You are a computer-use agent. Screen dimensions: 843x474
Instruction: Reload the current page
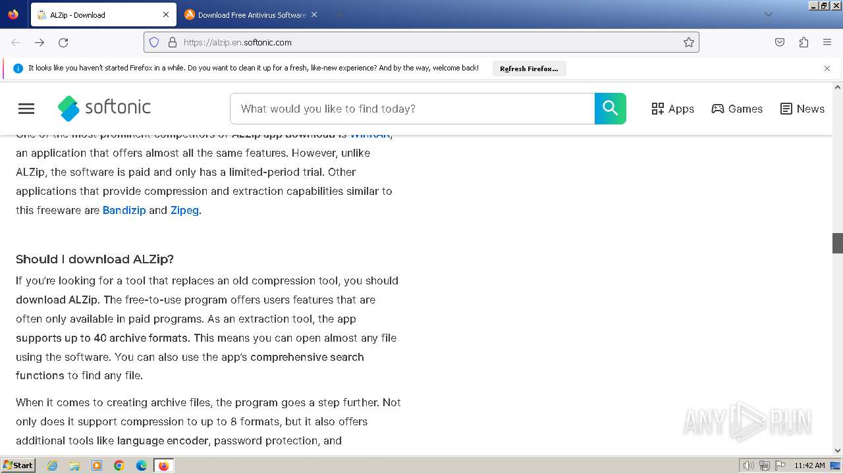click(63, 42)
